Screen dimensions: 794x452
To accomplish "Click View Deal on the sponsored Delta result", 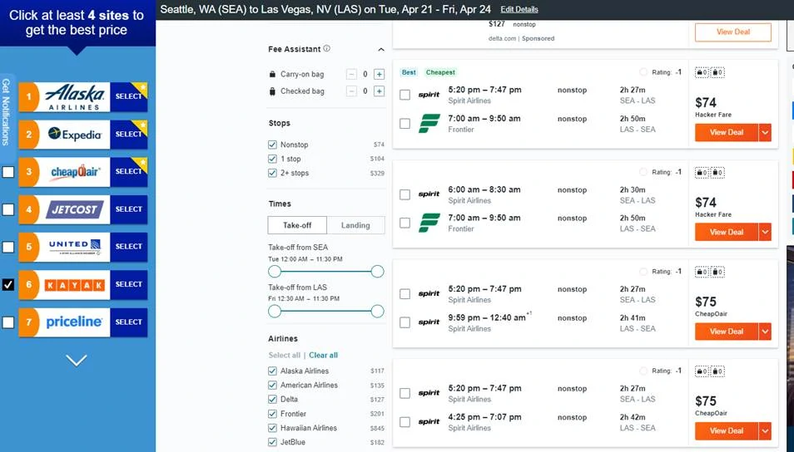I will (732, 32).
